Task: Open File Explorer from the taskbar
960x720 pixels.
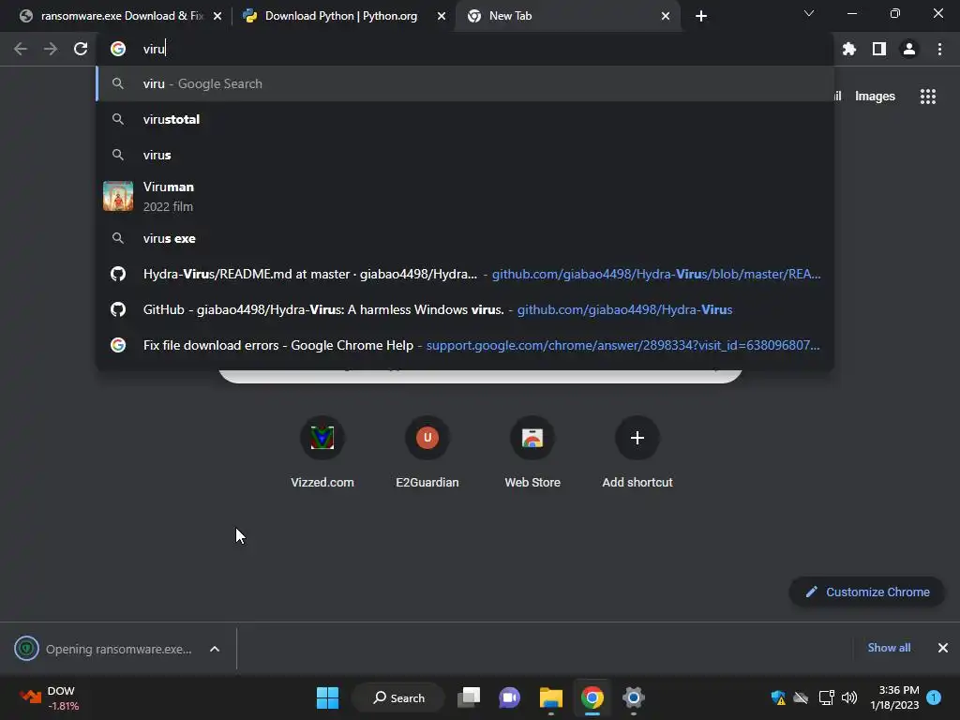Action: click(551, 697)
